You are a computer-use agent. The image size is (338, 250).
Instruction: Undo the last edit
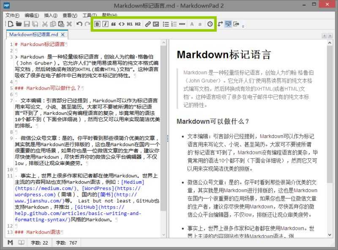tap(79, 24)
